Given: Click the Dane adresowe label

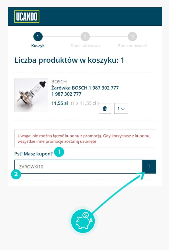Looking at the screenshot, I should [x=85, y=46].
